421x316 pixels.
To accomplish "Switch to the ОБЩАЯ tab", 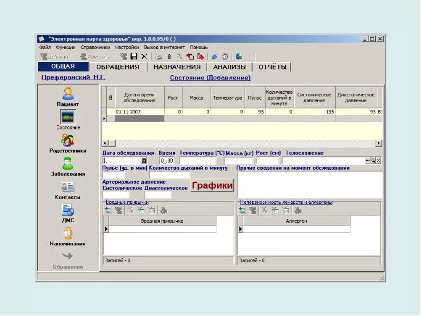I will coord(63,67).
